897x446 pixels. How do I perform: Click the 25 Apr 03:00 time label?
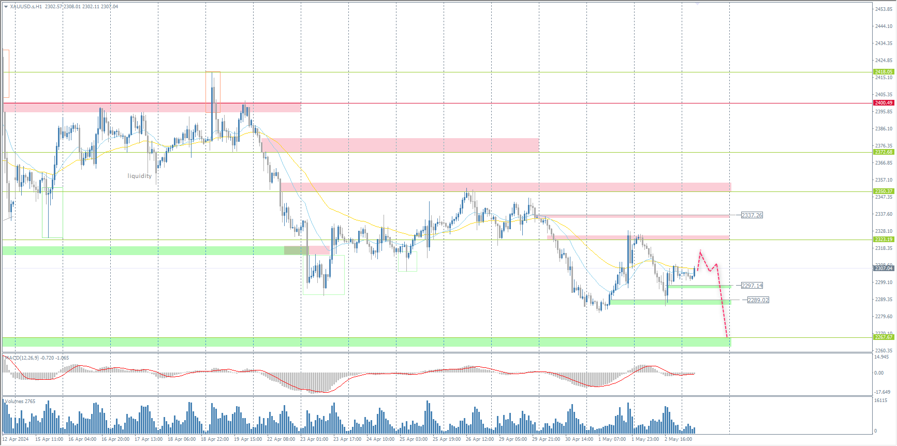[x=414, y=439]
